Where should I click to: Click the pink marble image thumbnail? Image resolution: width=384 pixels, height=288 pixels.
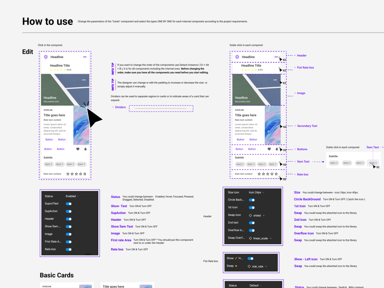[81, 126]
